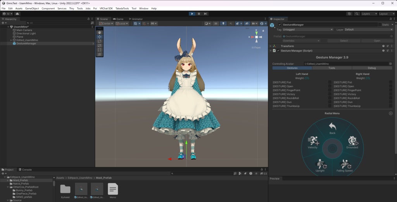Toggle the Static checkbox
397x202 pixels.
(x=380, y=25)
